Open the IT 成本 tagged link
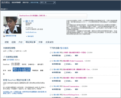Image resolution: width=121 pixels, height=98 pixels. [x=75, y=78]
